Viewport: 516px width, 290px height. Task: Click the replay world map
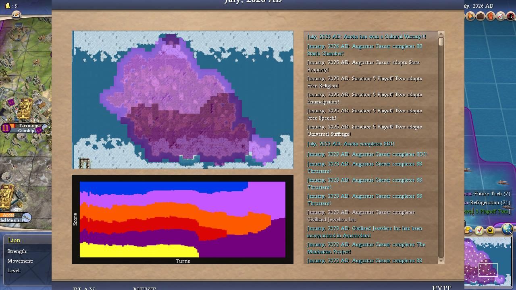tap(183, 99)
